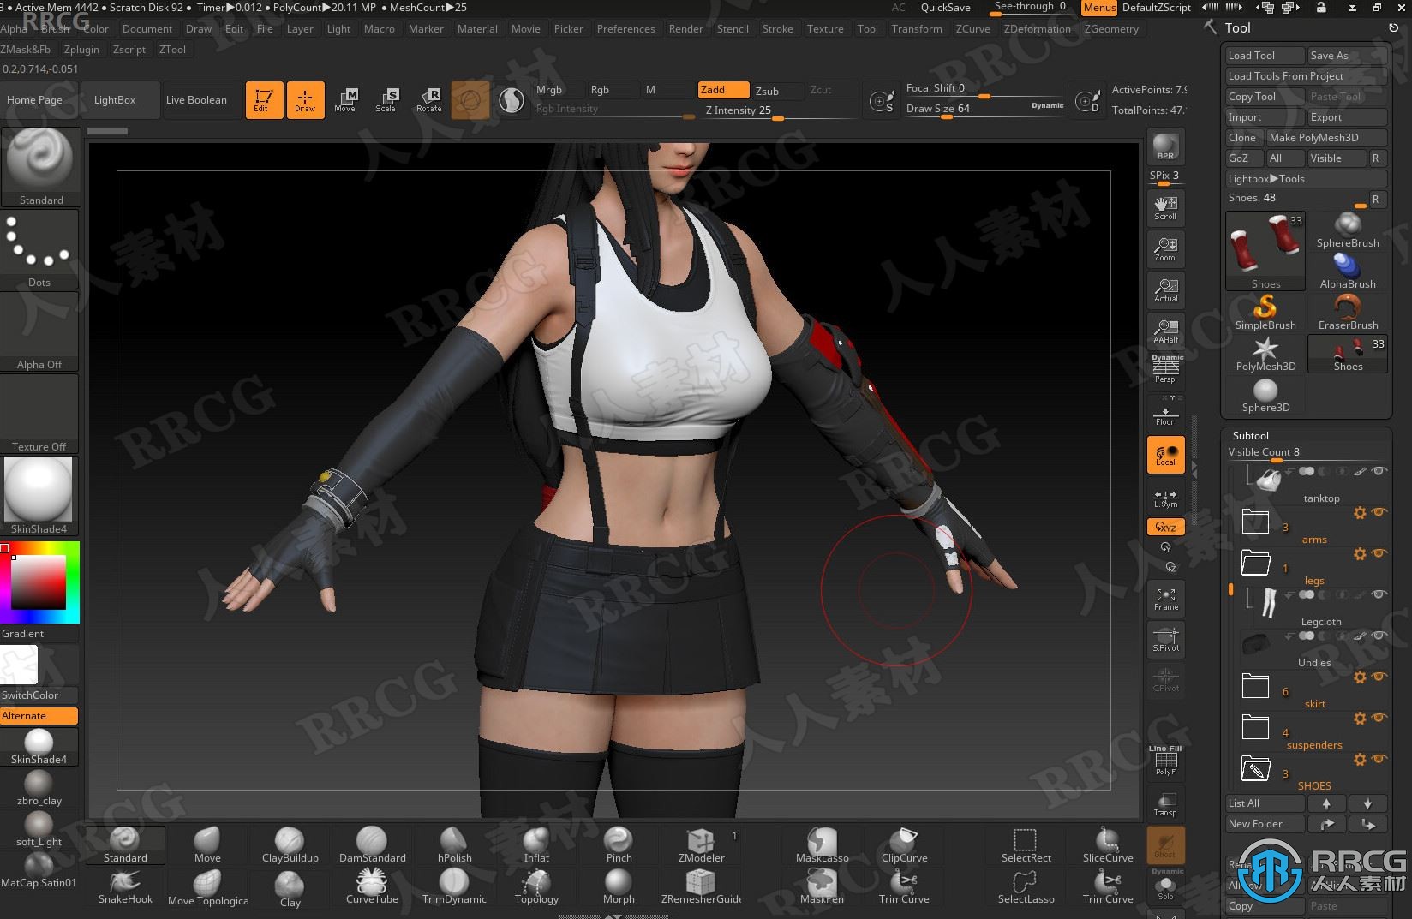Open the Brush menu
Screen dimensions: 1412x919
tap(55, 28)
